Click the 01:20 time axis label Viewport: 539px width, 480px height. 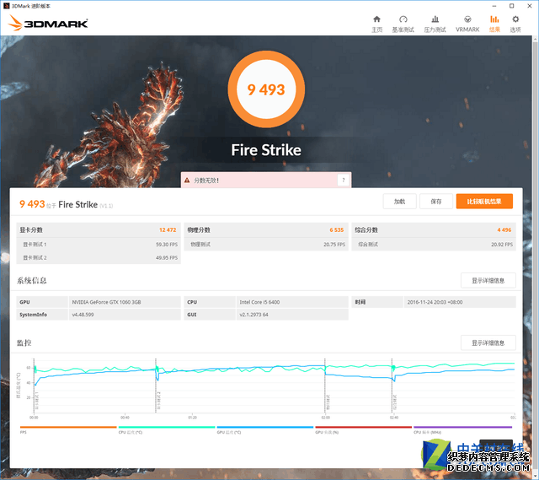pos(193,418)
